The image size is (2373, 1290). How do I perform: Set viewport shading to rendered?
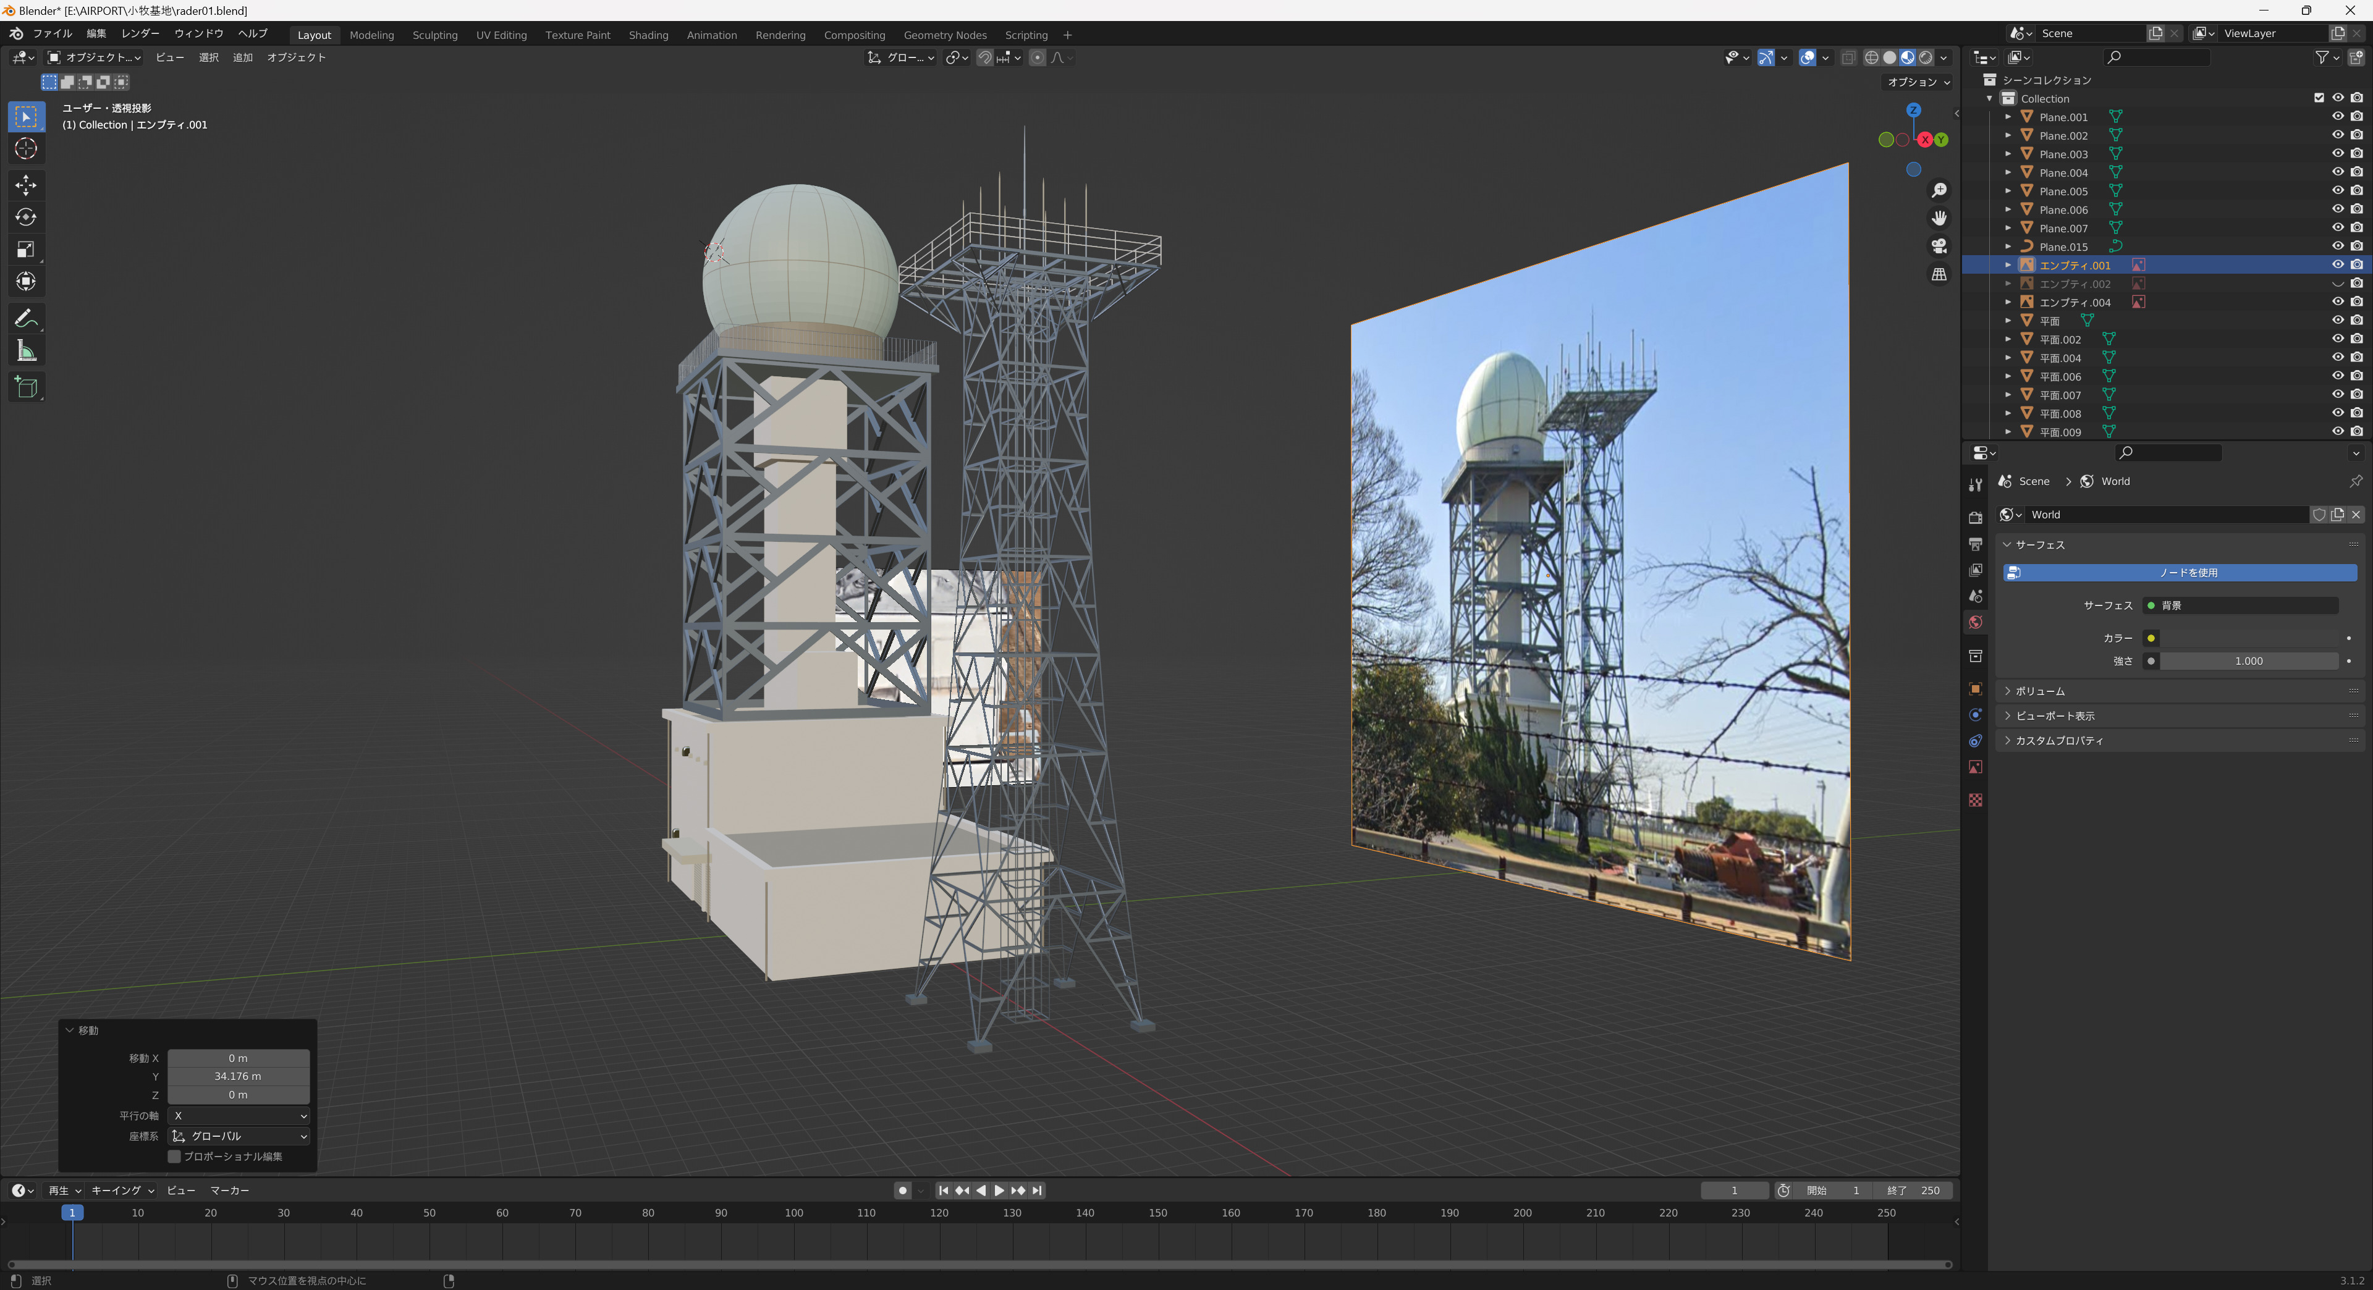click(x=1926, y=57)
